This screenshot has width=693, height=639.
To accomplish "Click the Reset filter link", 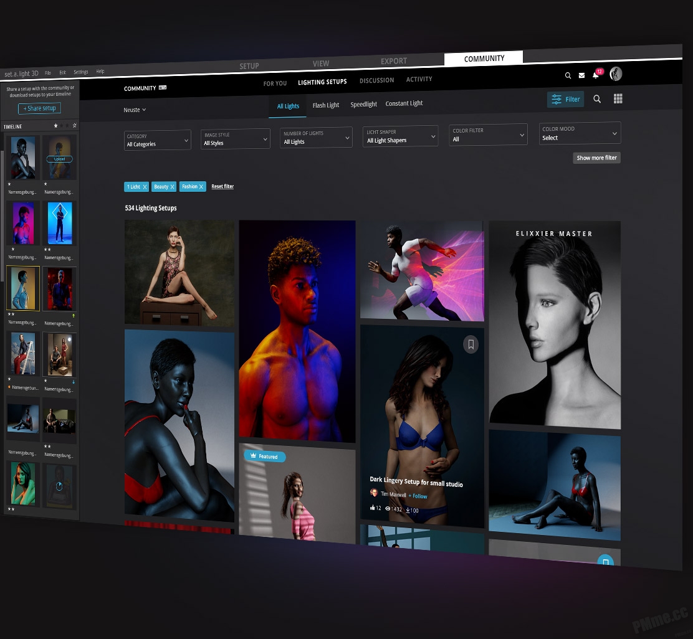I will 222,186.
